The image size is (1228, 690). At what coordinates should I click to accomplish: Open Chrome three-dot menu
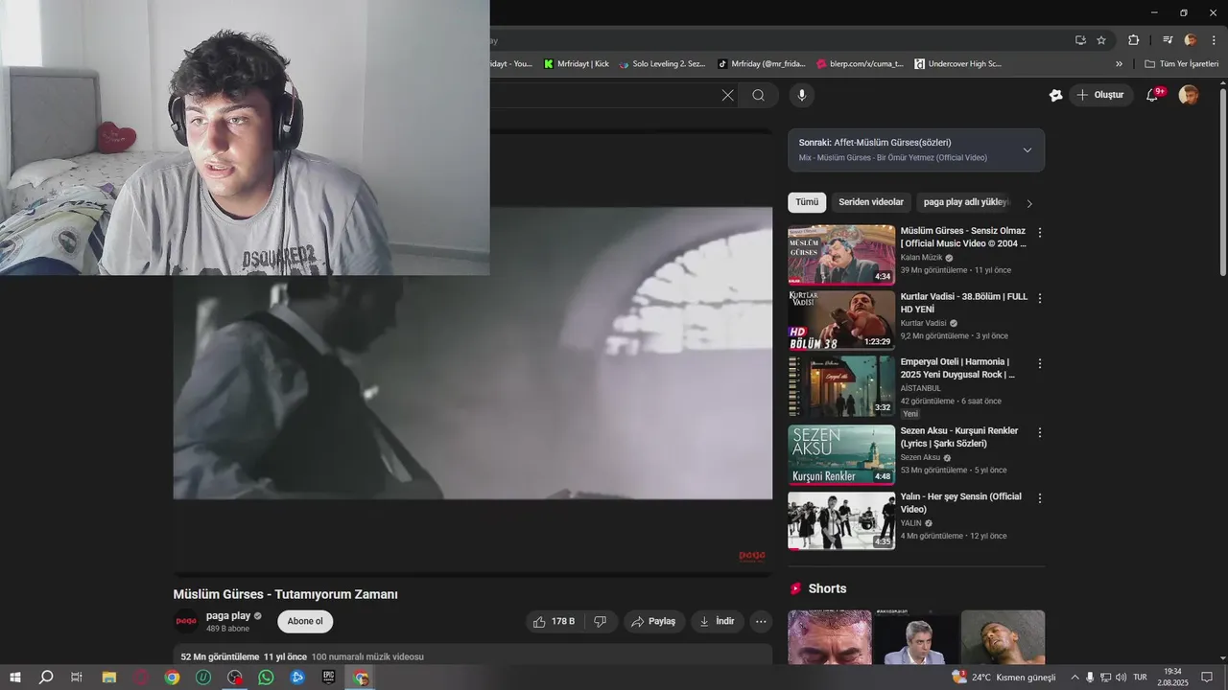click(1212, 40)
